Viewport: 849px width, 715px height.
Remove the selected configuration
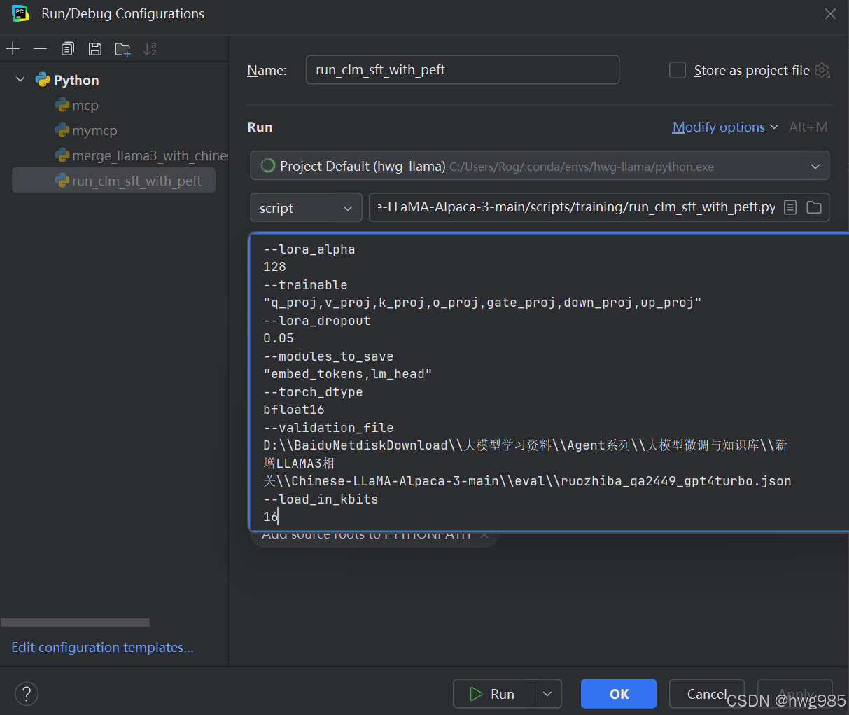click(40, 49)
